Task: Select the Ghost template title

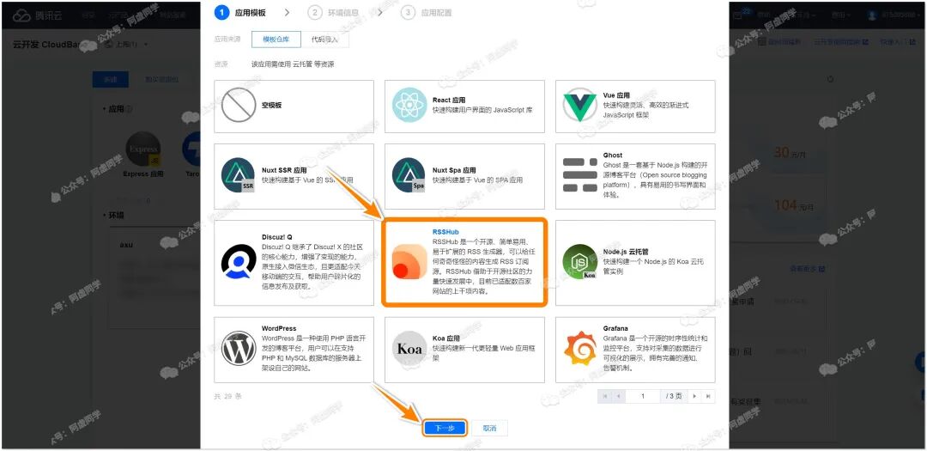Action: point(613,155)
